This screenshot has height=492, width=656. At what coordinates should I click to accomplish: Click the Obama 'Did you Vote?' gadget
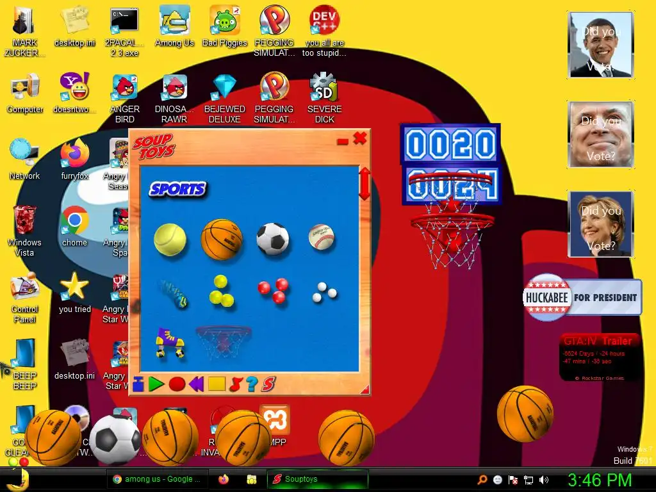601,45
